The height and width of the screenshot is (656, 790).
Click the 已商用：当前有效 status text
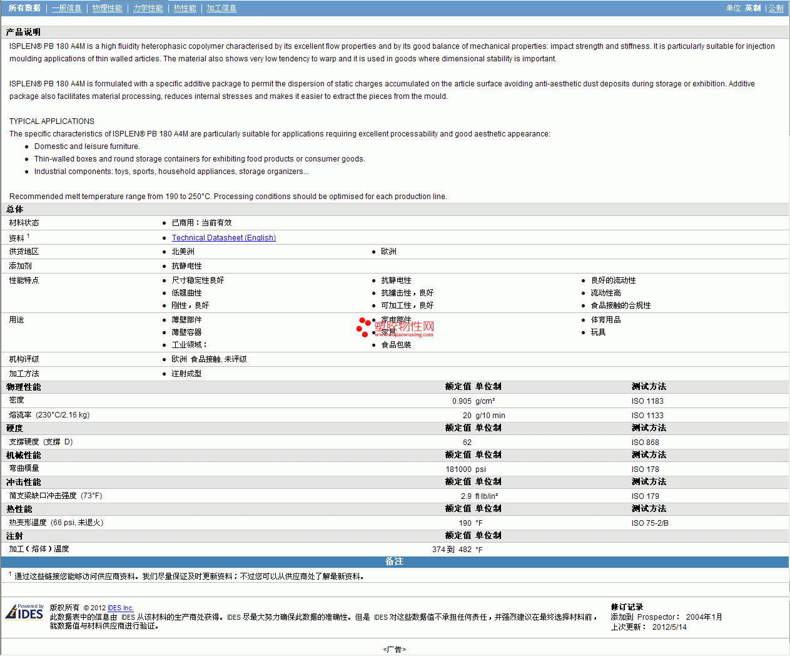(x=201, y=223)
